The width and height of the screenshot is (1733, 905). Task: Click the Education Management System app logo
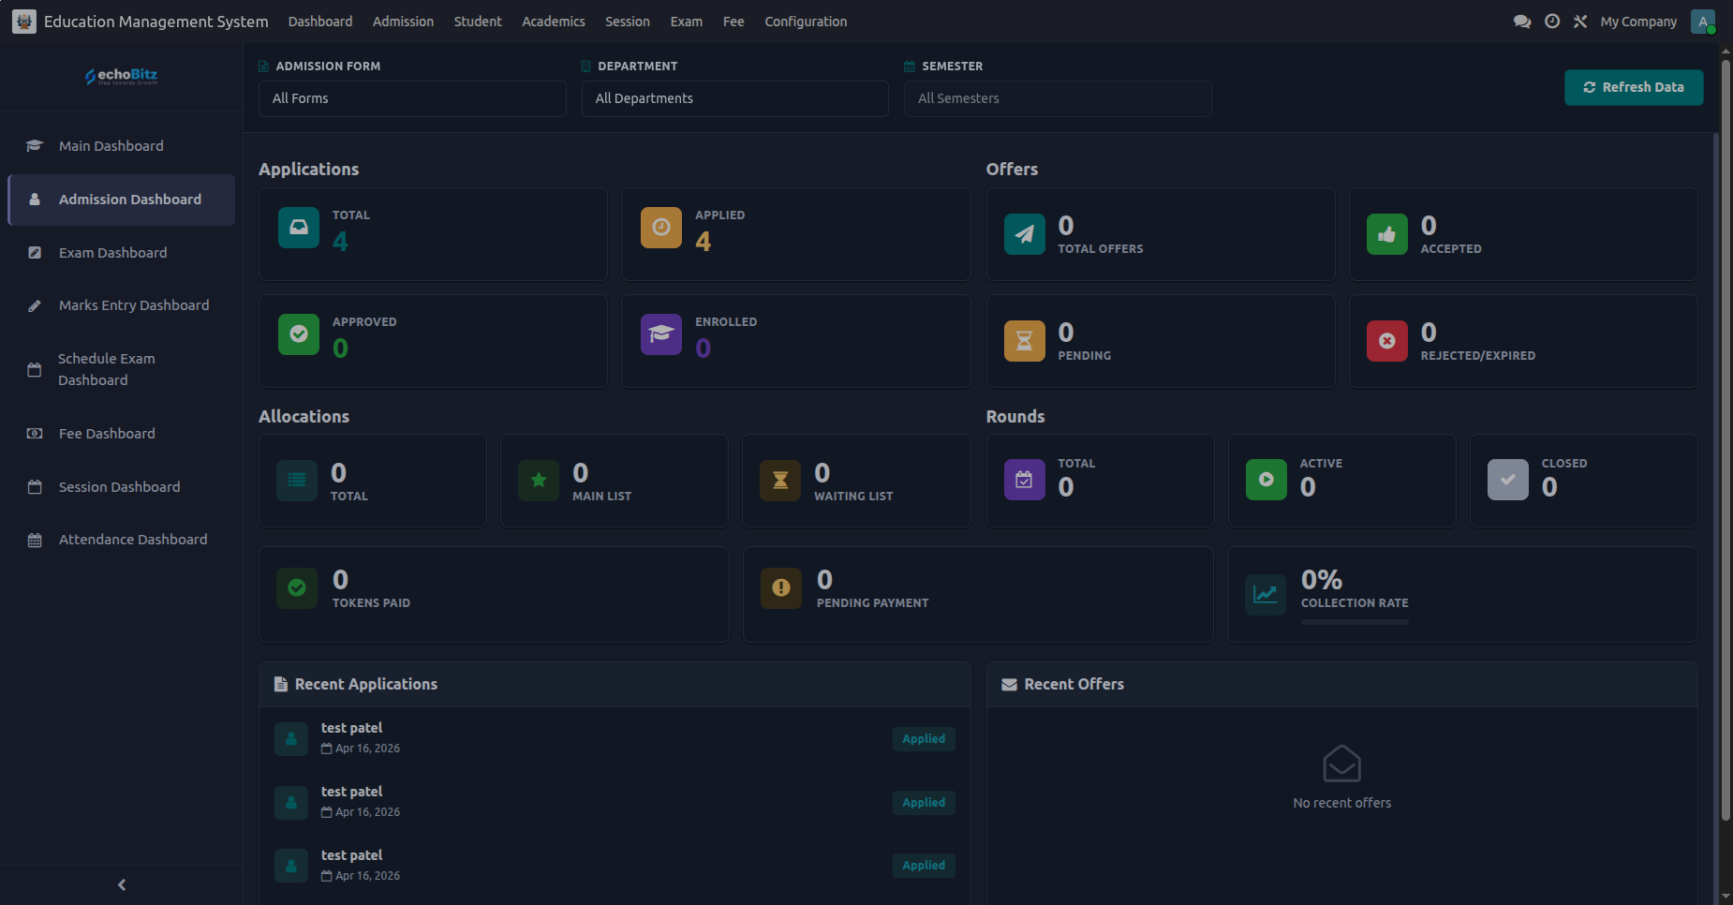click(24, 22)
